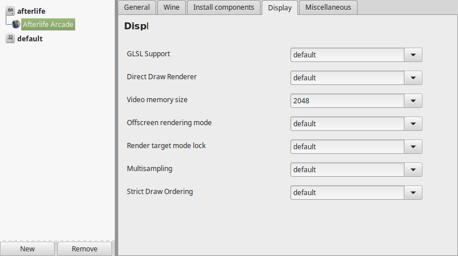Click the Video memory size 2048 field
This screenshot has height=256, width=458.
coord(347,101)
